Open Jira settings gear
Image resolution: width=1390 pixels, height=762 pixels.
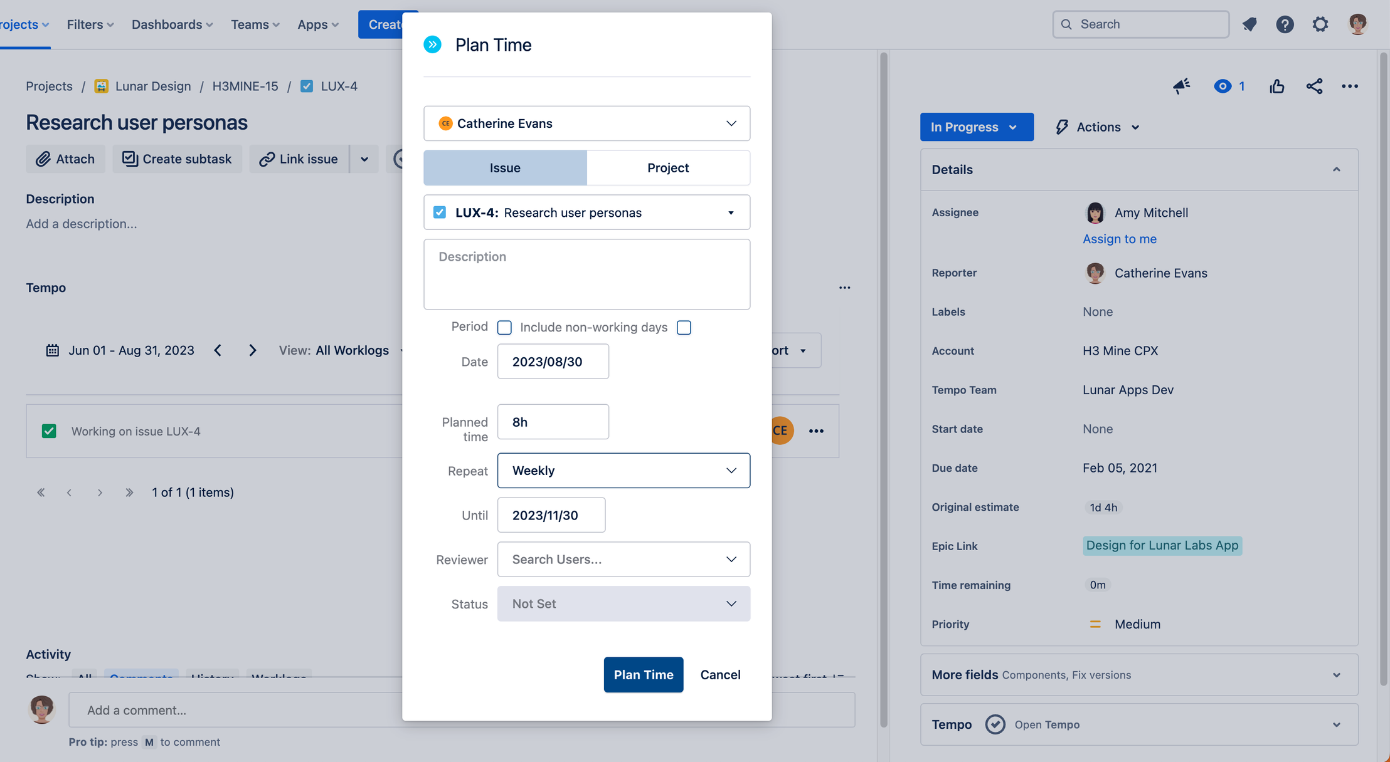point(1320,24)
